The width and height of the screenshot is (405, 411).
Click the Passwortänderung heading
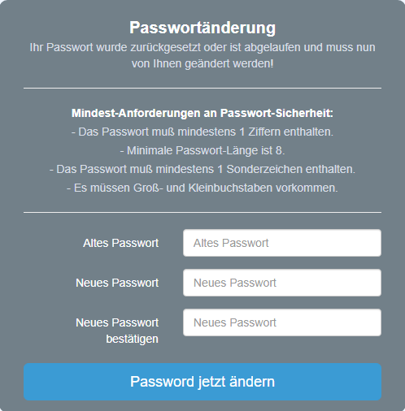click(202, 28)
